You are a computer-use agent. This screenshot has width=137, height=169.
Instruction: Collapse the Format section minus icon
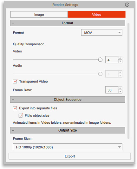(13, 23)
